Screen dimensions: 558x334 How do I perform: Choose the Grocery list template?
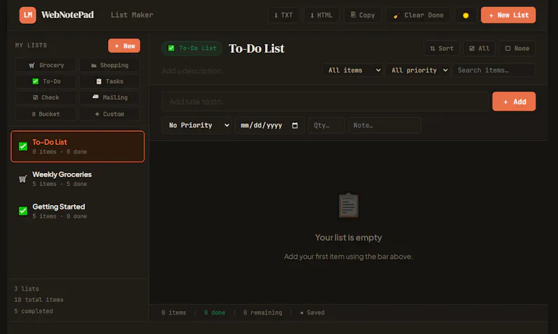(x=46, y=65)
